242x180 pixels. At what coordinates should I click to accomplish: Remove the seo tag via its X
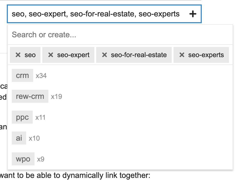click(18, 55)
